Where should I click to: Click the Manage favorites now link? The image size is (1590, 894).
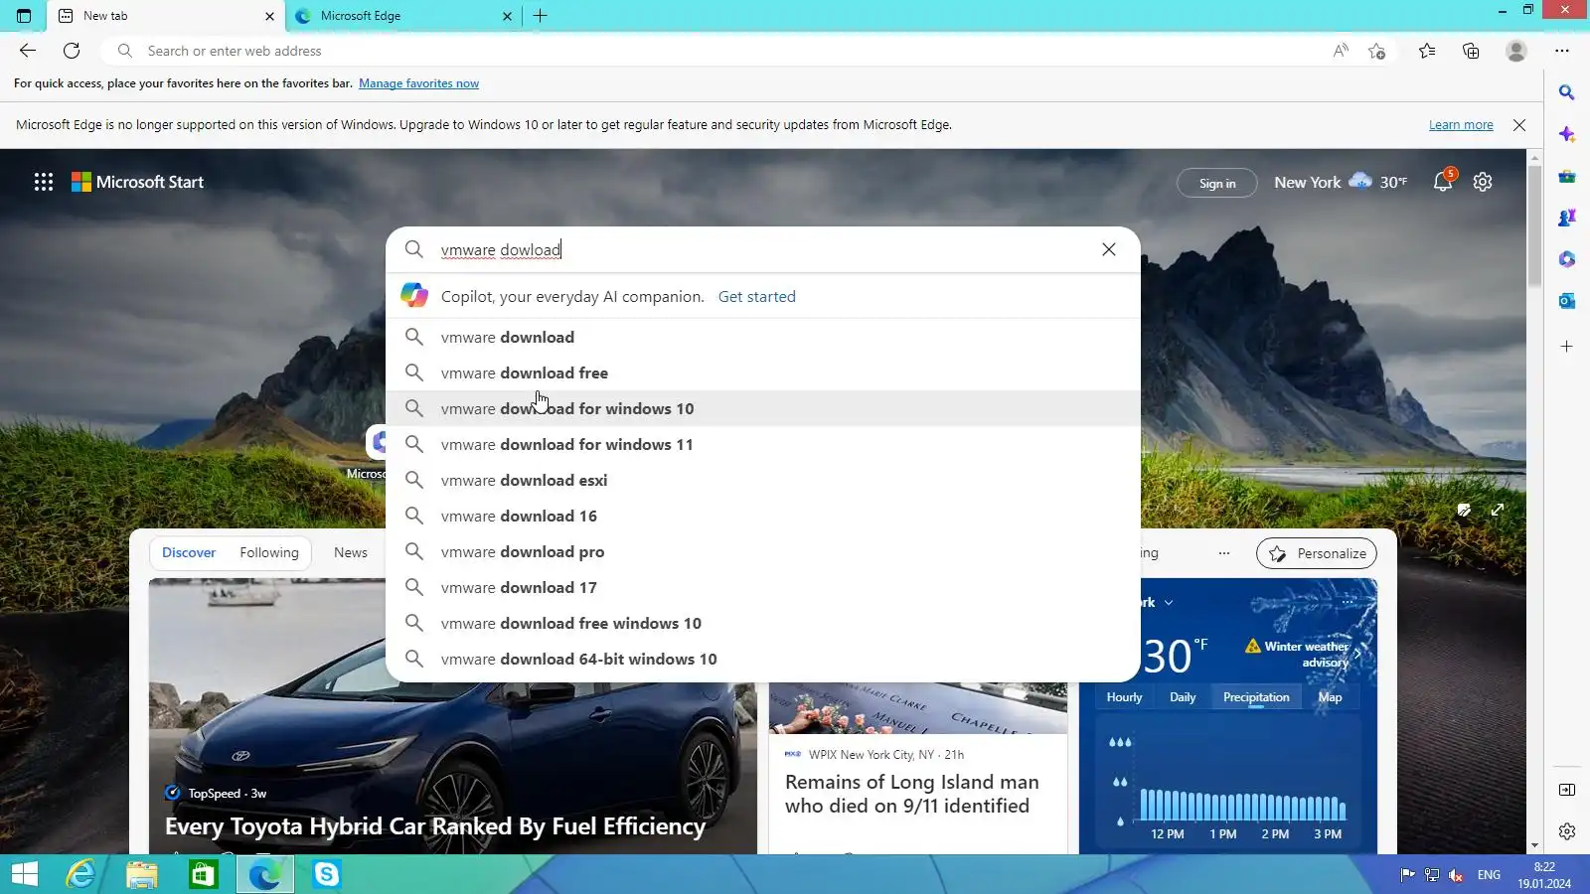[x=418, y=83]
